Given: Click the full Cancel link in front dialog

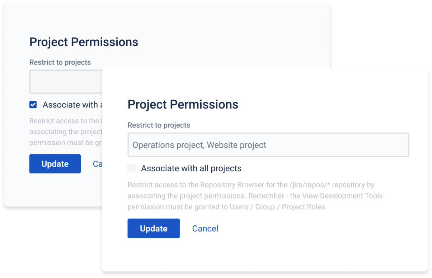Looking at the screenshot, I should point(205,229).
